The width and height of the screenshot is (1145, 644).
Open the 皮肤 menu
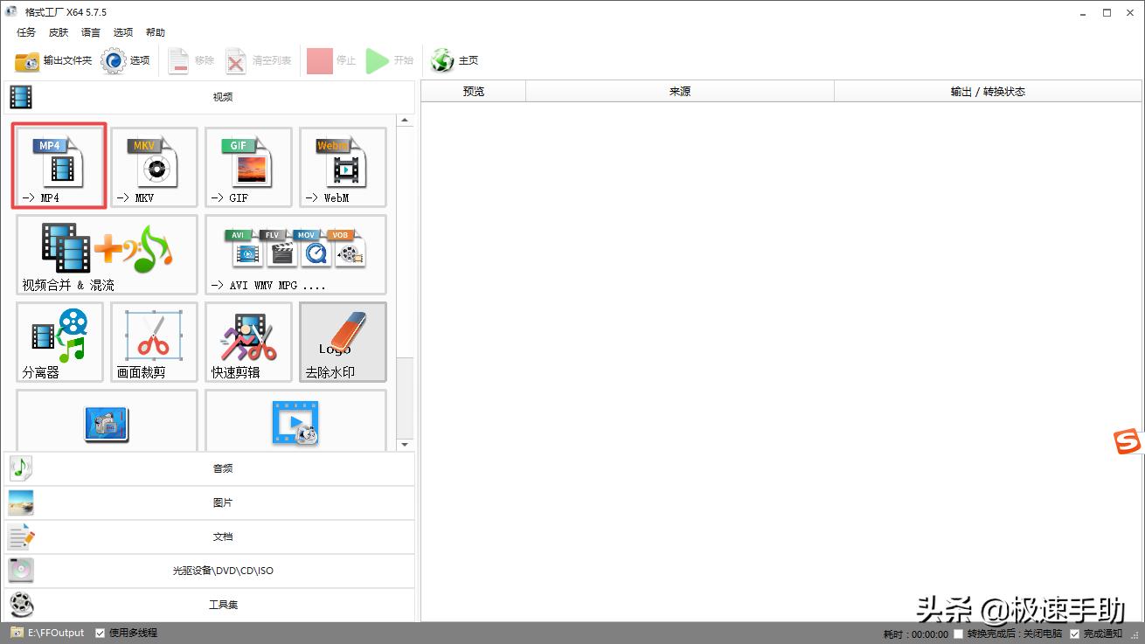tap(59, 32)
